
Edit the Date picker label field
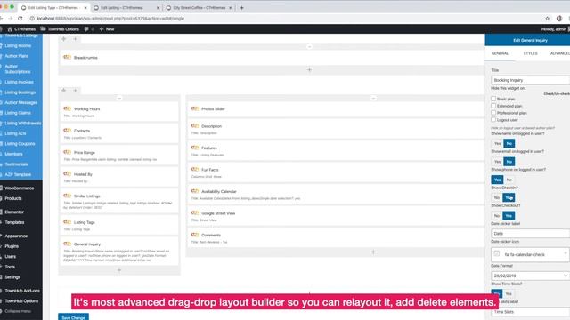531,233
